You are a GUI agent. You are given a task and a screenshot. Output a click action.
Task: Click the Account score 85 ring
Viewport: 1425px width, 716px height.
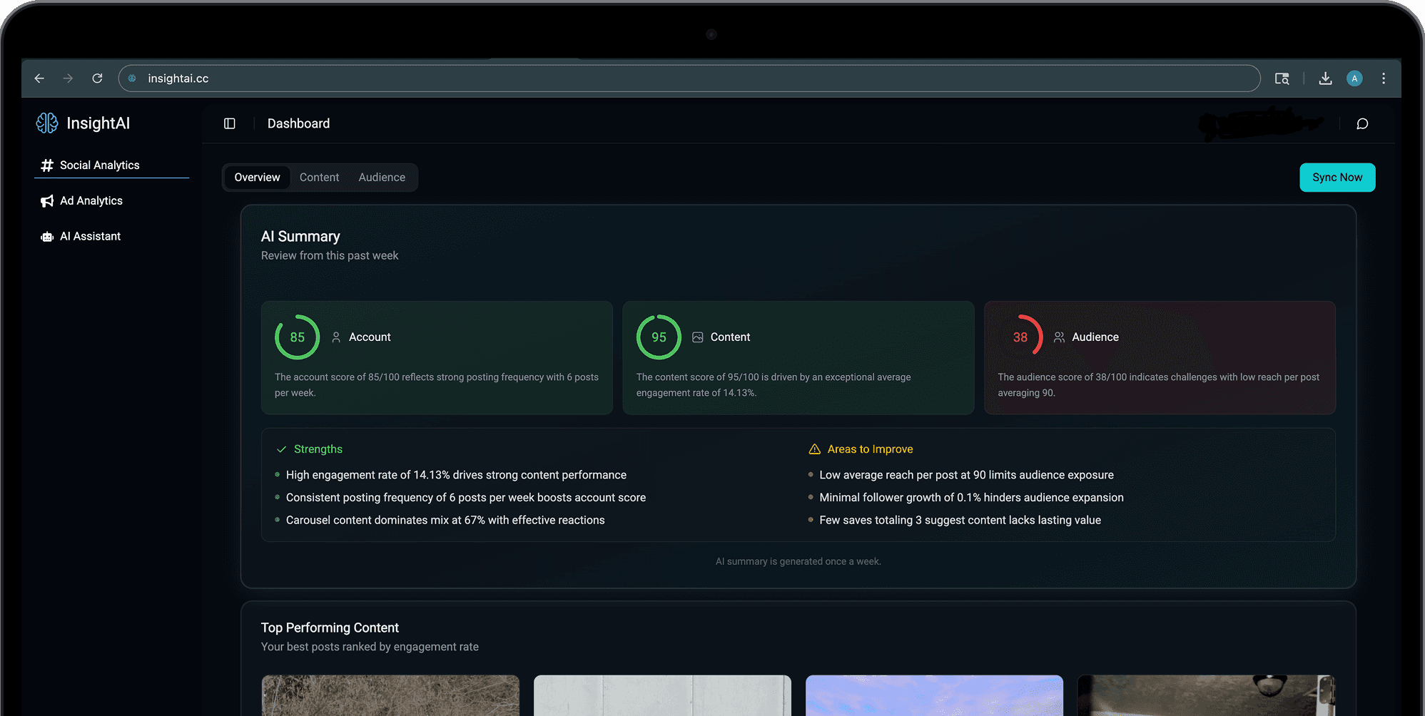pyautogui.click(x=298, y=337)
